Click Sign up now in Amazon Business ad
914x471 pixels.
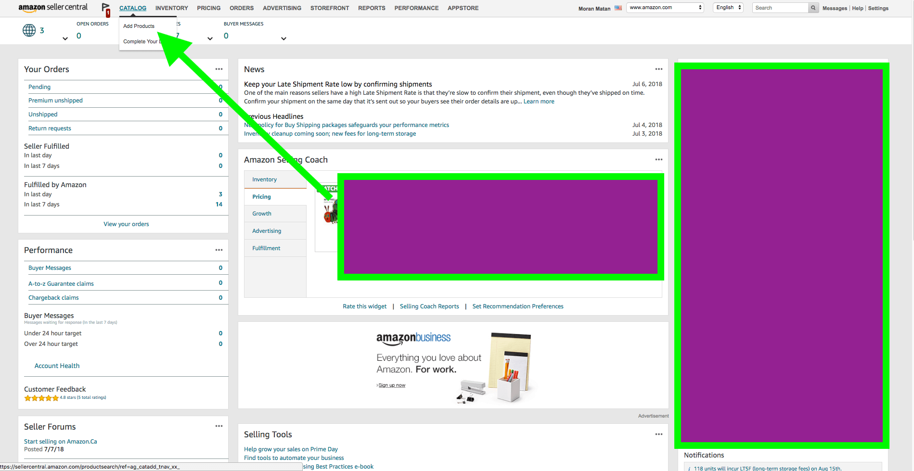(391, 385)
